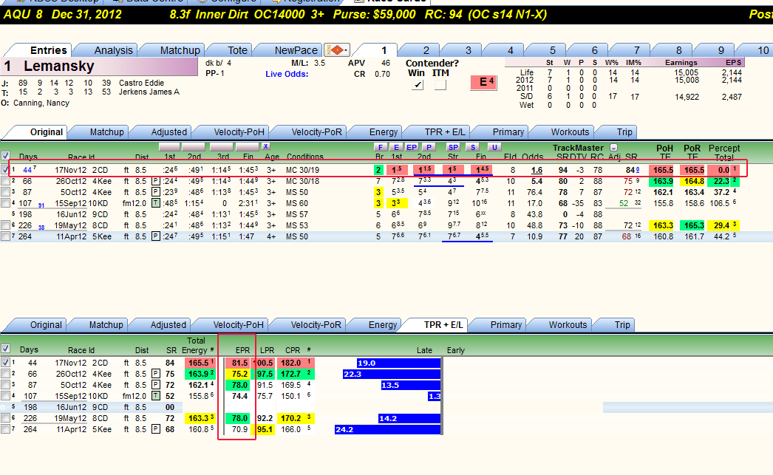The width and height of the screenshot is (773, 475).
Task: Click the U pace filter button
Action: 494,147
